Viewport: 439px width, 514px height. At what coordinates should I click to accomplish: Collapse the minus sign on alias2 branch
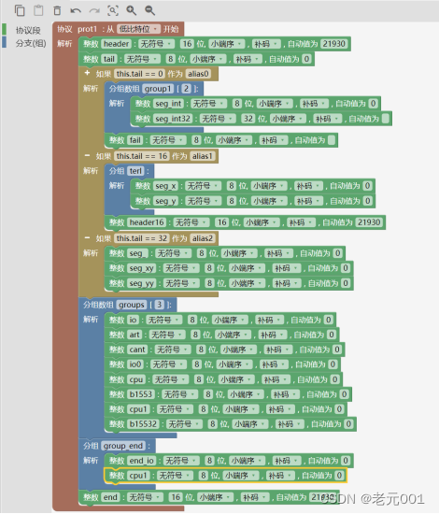(x=87, y=237)
